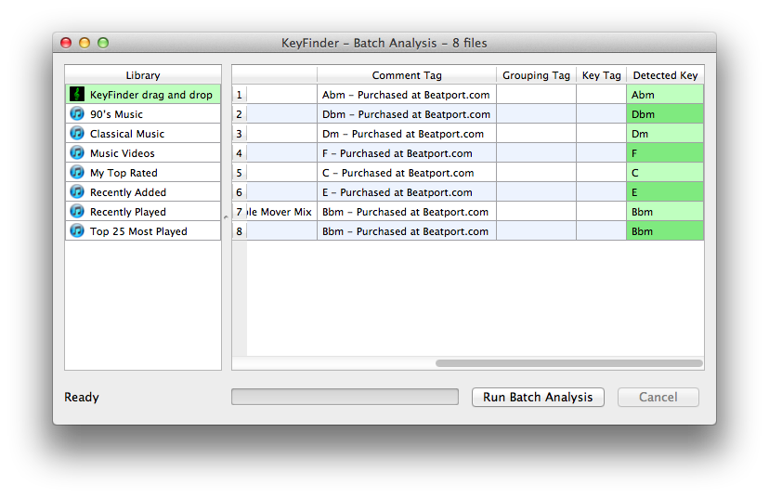769x498 pixels.
Task: Click the Key Tag column header
Action: tap(601, 75)
